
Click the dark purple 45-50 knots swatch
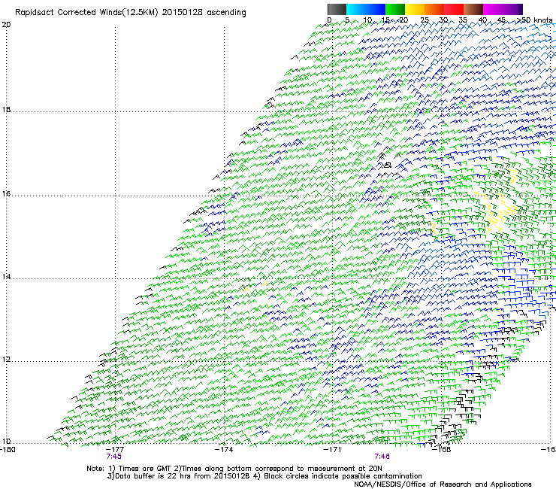click(x=512, y=9)
